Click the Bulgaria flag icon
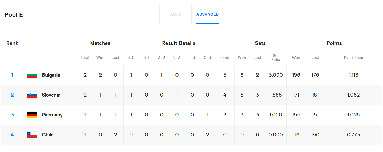Screen dimensions: 383x152 click(x=32, y=75)
